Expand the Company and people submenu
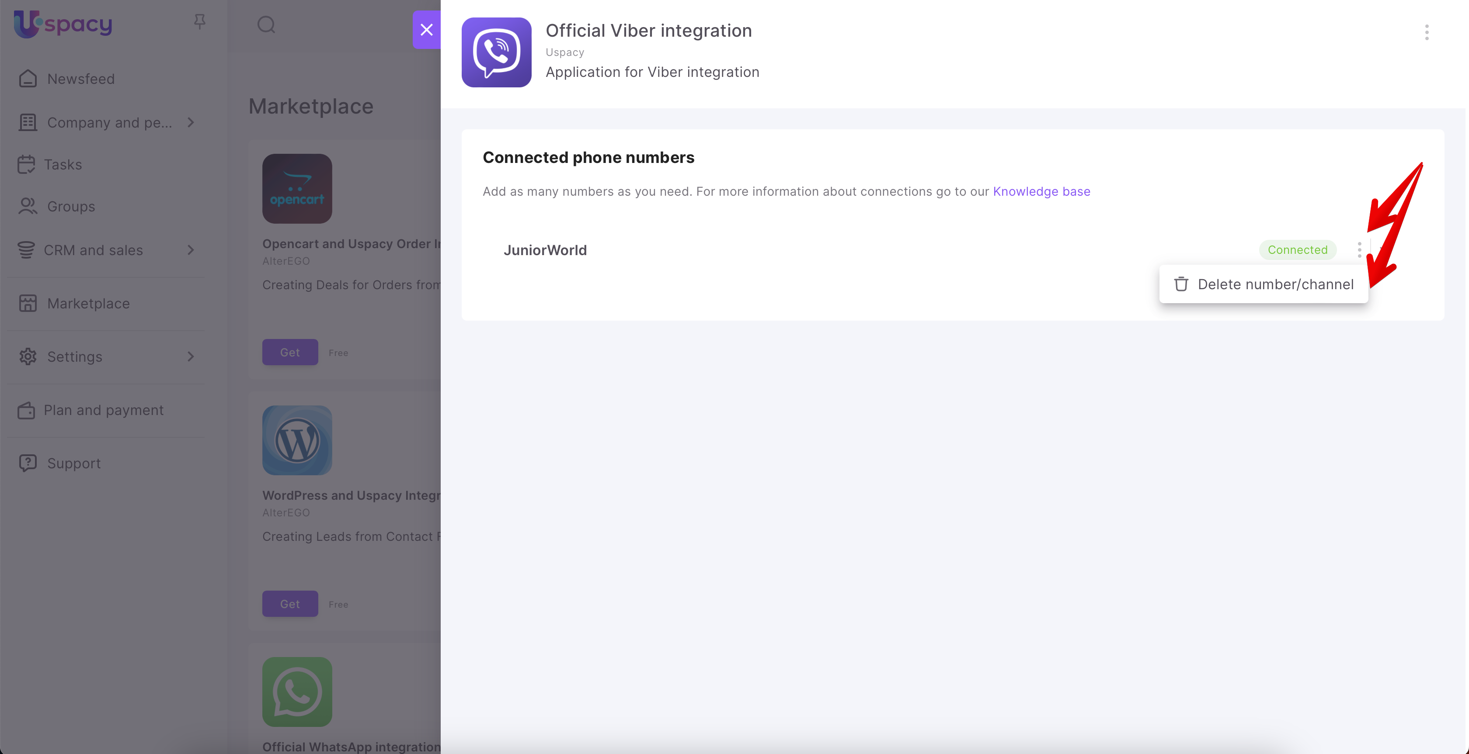Viewport: 1469px width, 754px height. coord(191,122)
